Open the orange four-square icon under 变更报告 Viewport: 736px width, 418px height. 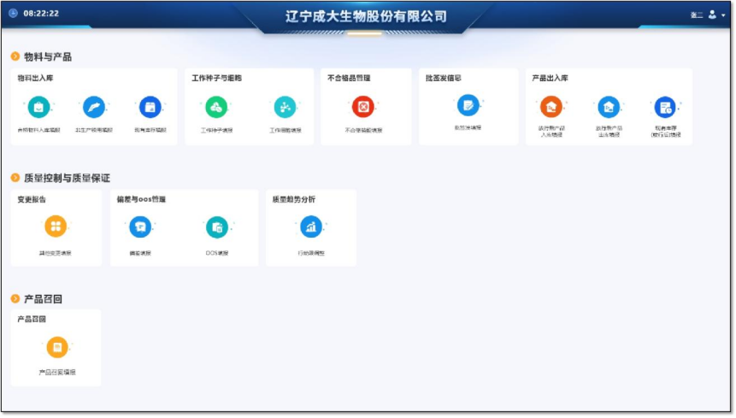pyautogui.click(x=56, y=227)
